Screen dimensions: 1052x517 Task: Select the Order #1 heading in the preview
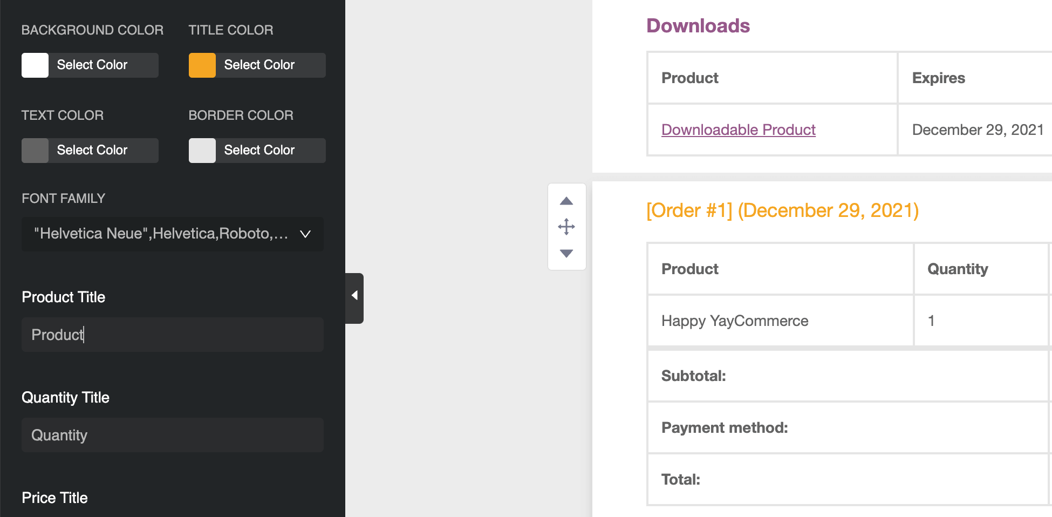click(x=782, y=210)
